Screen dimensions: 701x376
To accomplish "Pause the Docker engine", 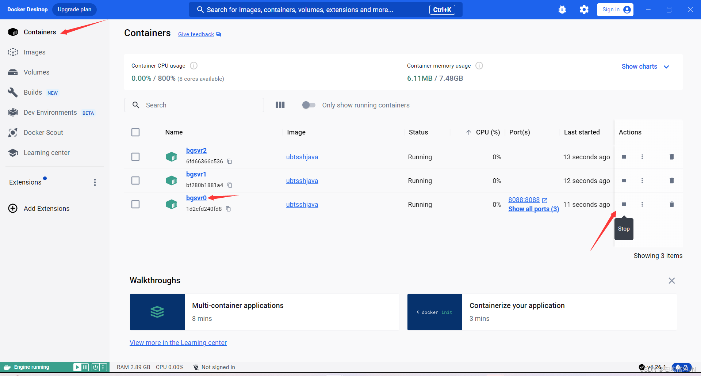I will coord(85,367).
